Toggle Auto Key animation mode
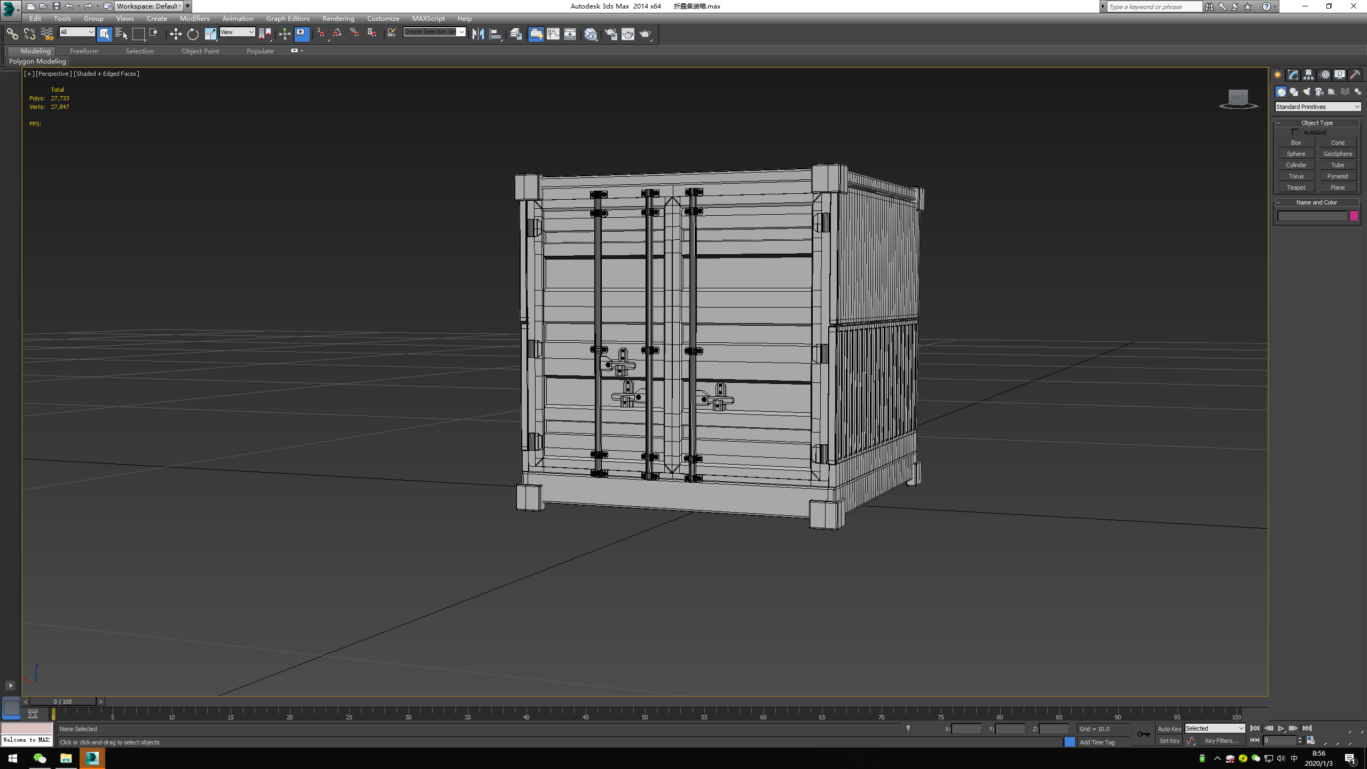The image size is (1367, 769). point(1169,728)
